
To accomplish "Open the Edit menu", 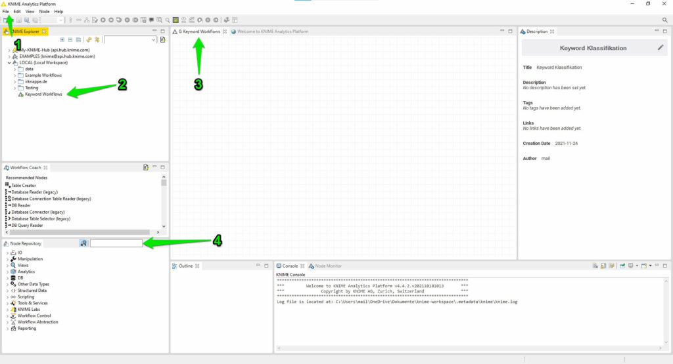I will point(17,12).
